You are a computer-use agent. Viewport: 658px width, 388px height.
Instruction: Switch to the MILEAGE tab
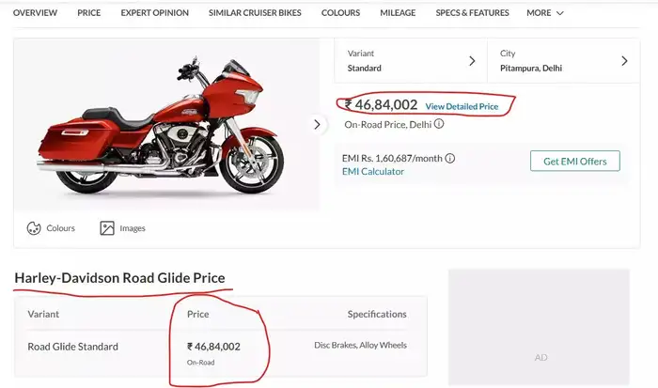(398, 13)
